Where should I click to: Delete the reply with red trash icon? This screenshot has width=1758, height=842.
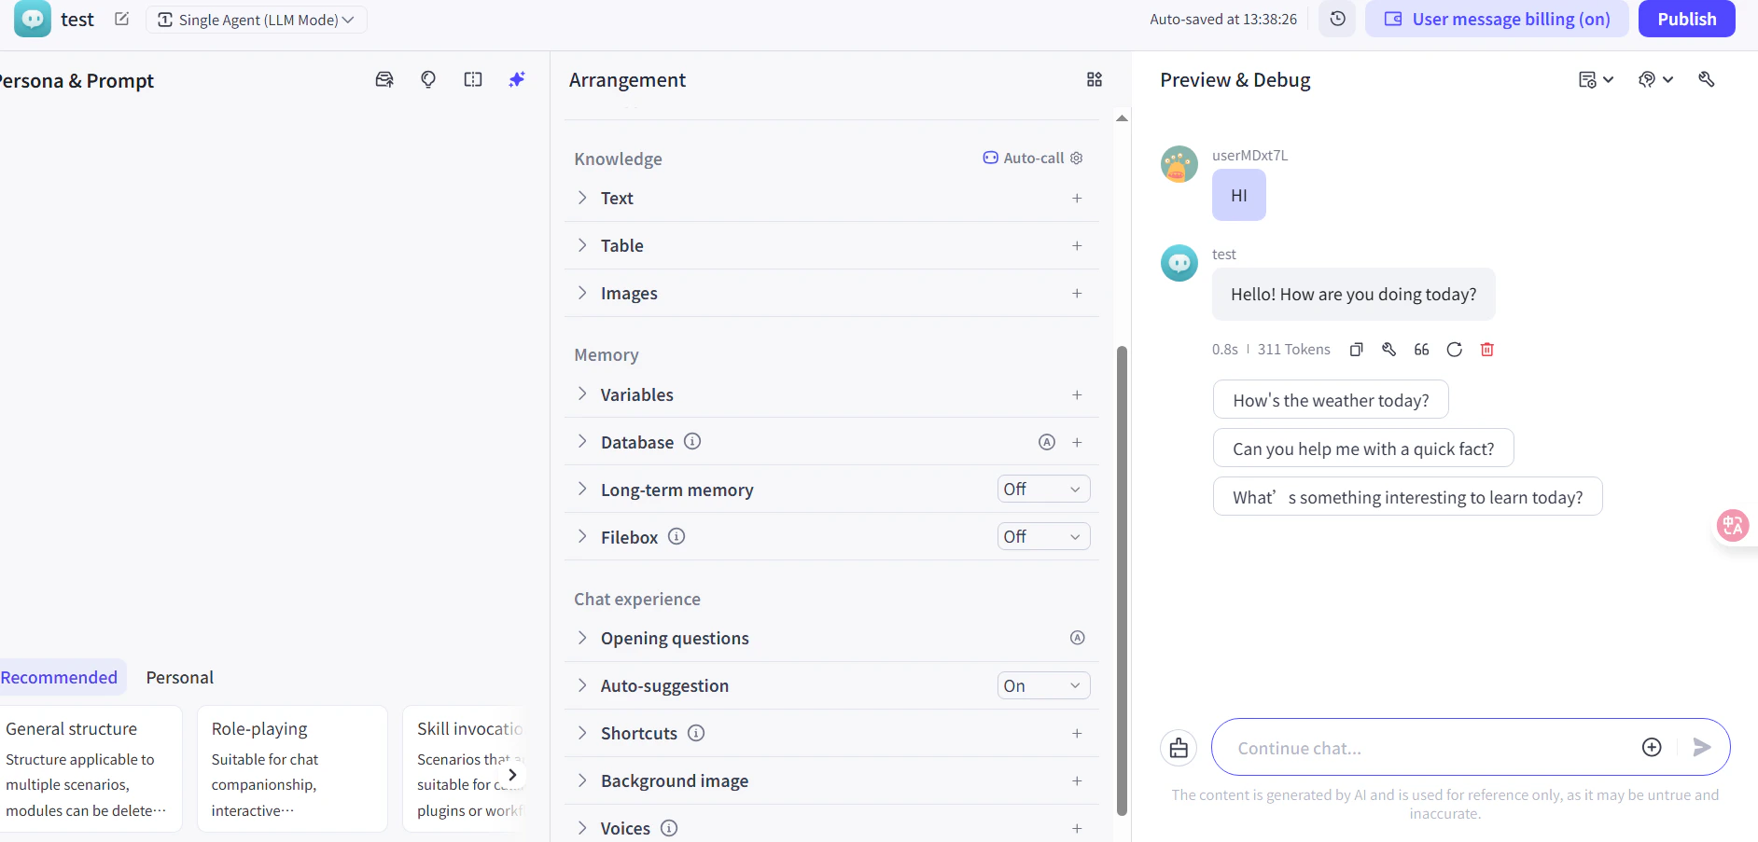pyautogui.click(x=1487, y=350)
